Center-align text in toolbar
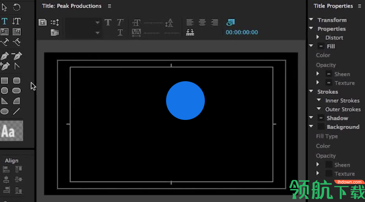This screenshot has height=202, width=365. coord(202,22)
